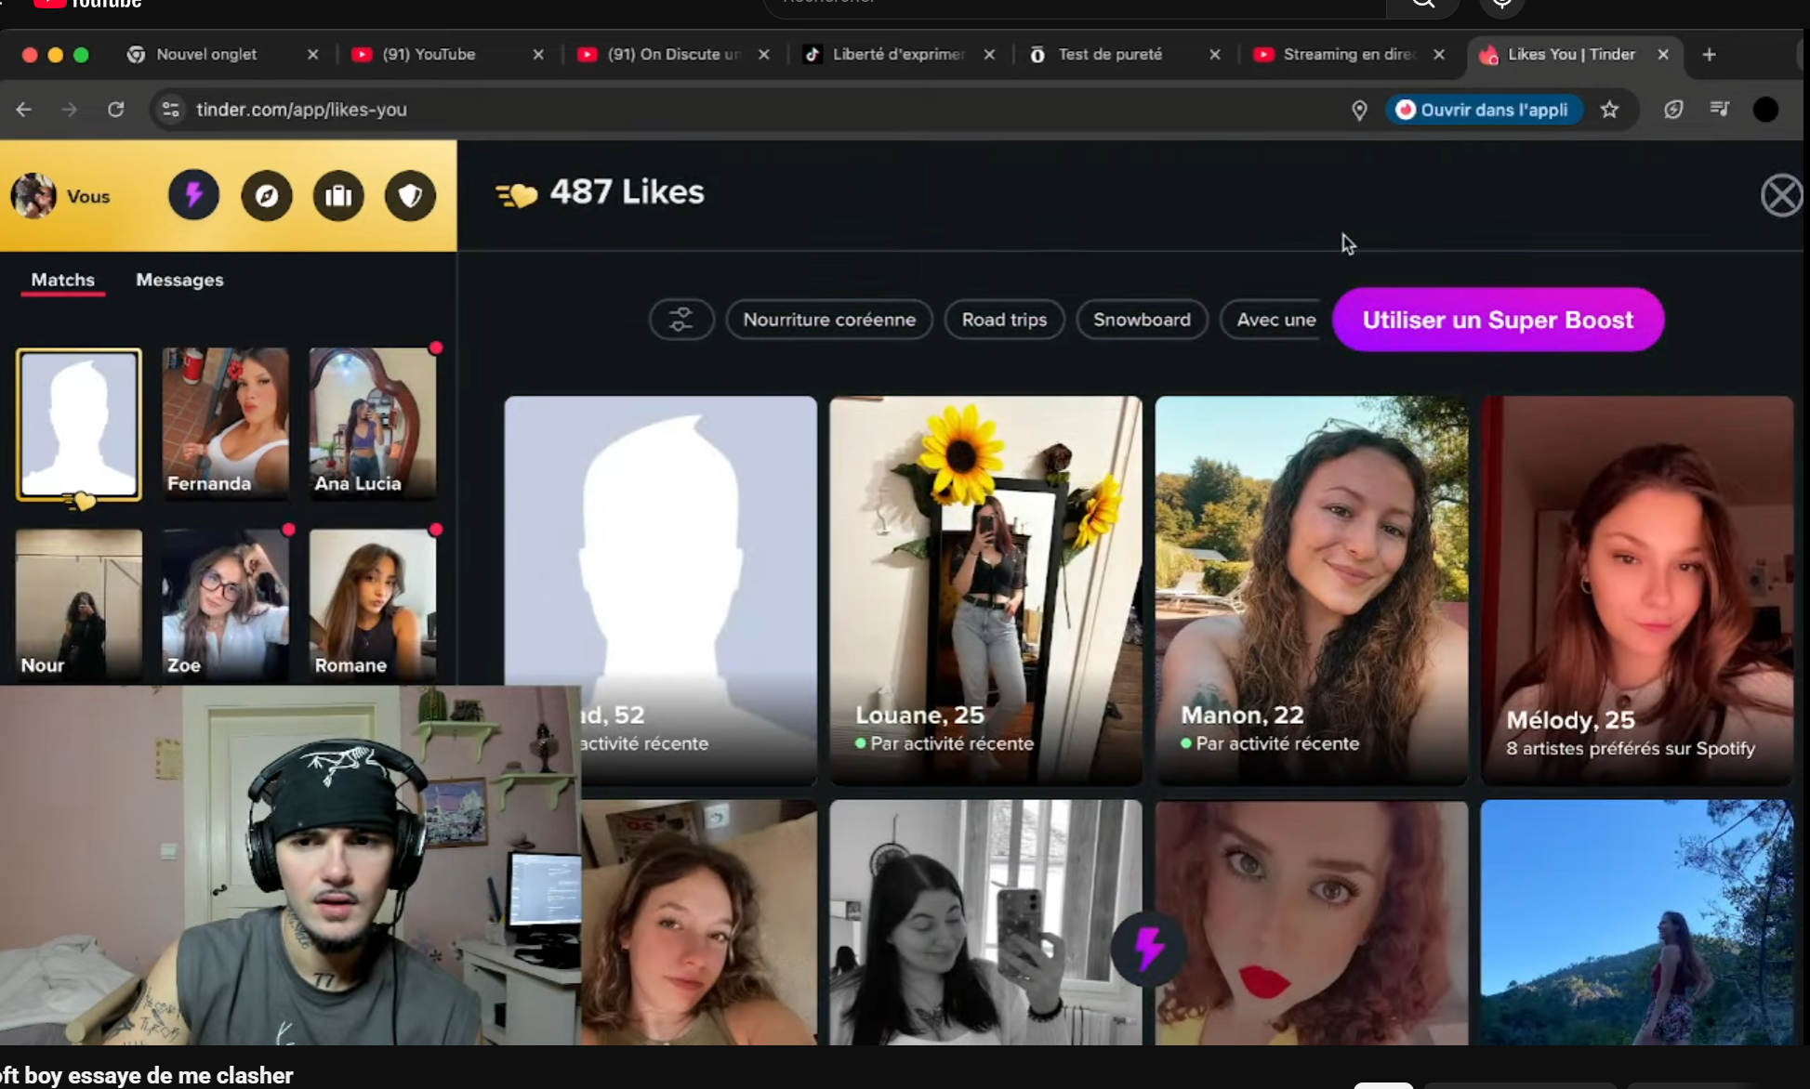Image resolution: width=1810 pixels, height=1089 pixels.
Task: Open the Safety shield icon
Action: pos(410,195)
